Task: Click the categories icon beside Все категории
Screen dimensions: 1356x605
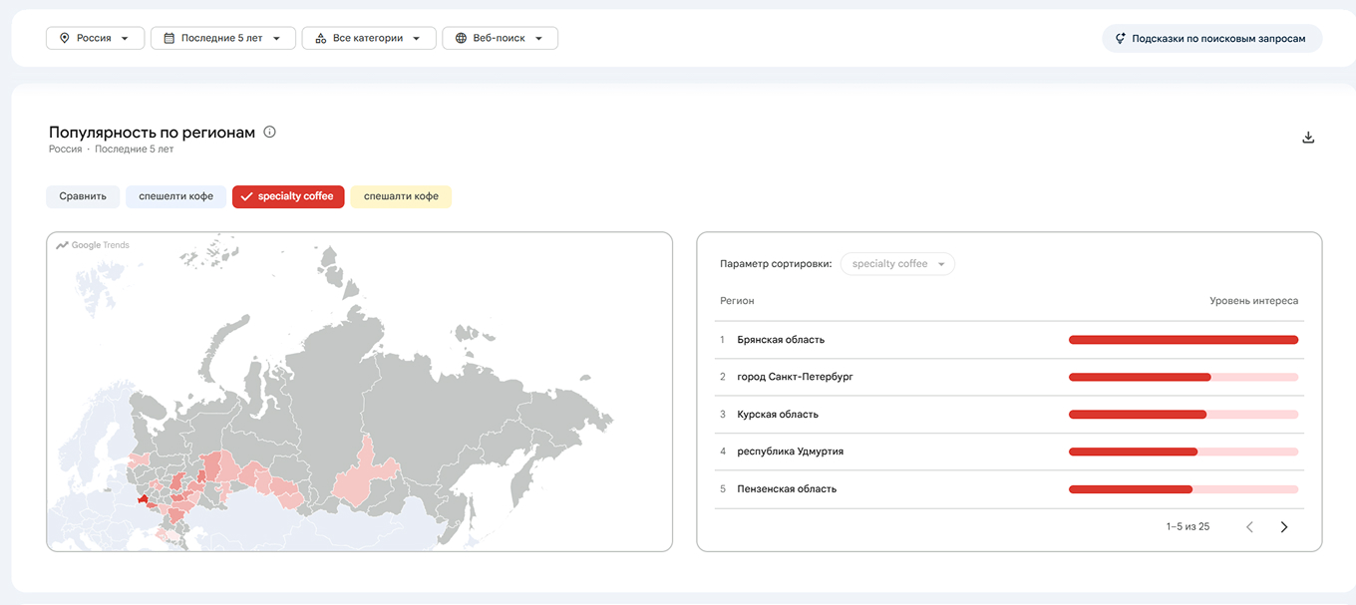Action: tap(320, 38)
